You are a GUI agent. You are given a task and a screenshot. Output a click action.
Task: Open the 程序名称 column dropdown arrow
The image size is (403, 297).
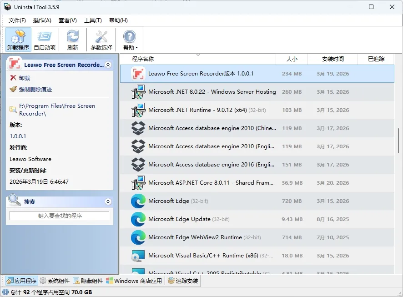click(198, 55)
